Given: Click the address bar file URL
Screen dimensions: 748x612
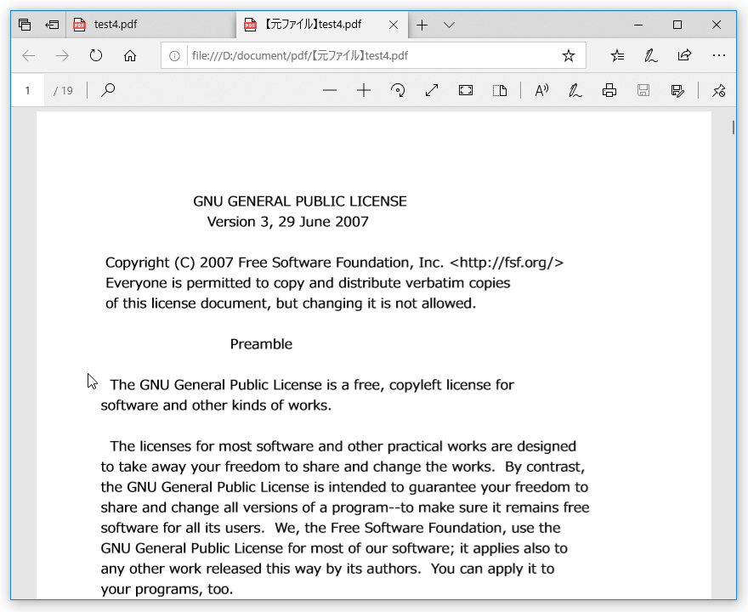Looking at the screenshot, I should (x=299, y=56).
